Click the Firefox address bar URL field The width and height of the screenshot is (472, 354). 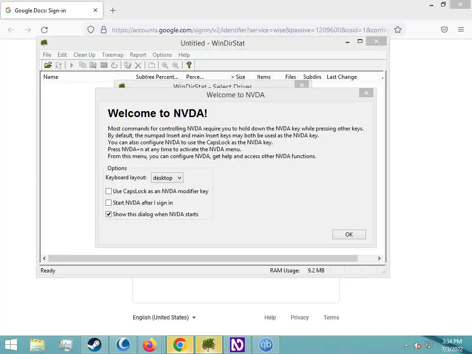[x=250, y=30]
